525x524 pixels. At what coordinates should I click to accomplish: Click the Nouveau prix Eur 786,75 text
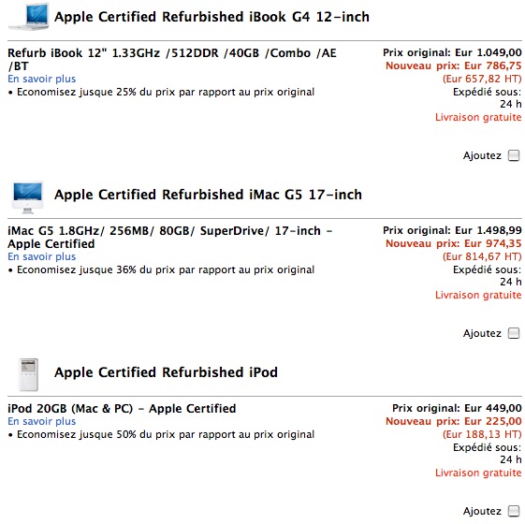[x=453, y=65]
